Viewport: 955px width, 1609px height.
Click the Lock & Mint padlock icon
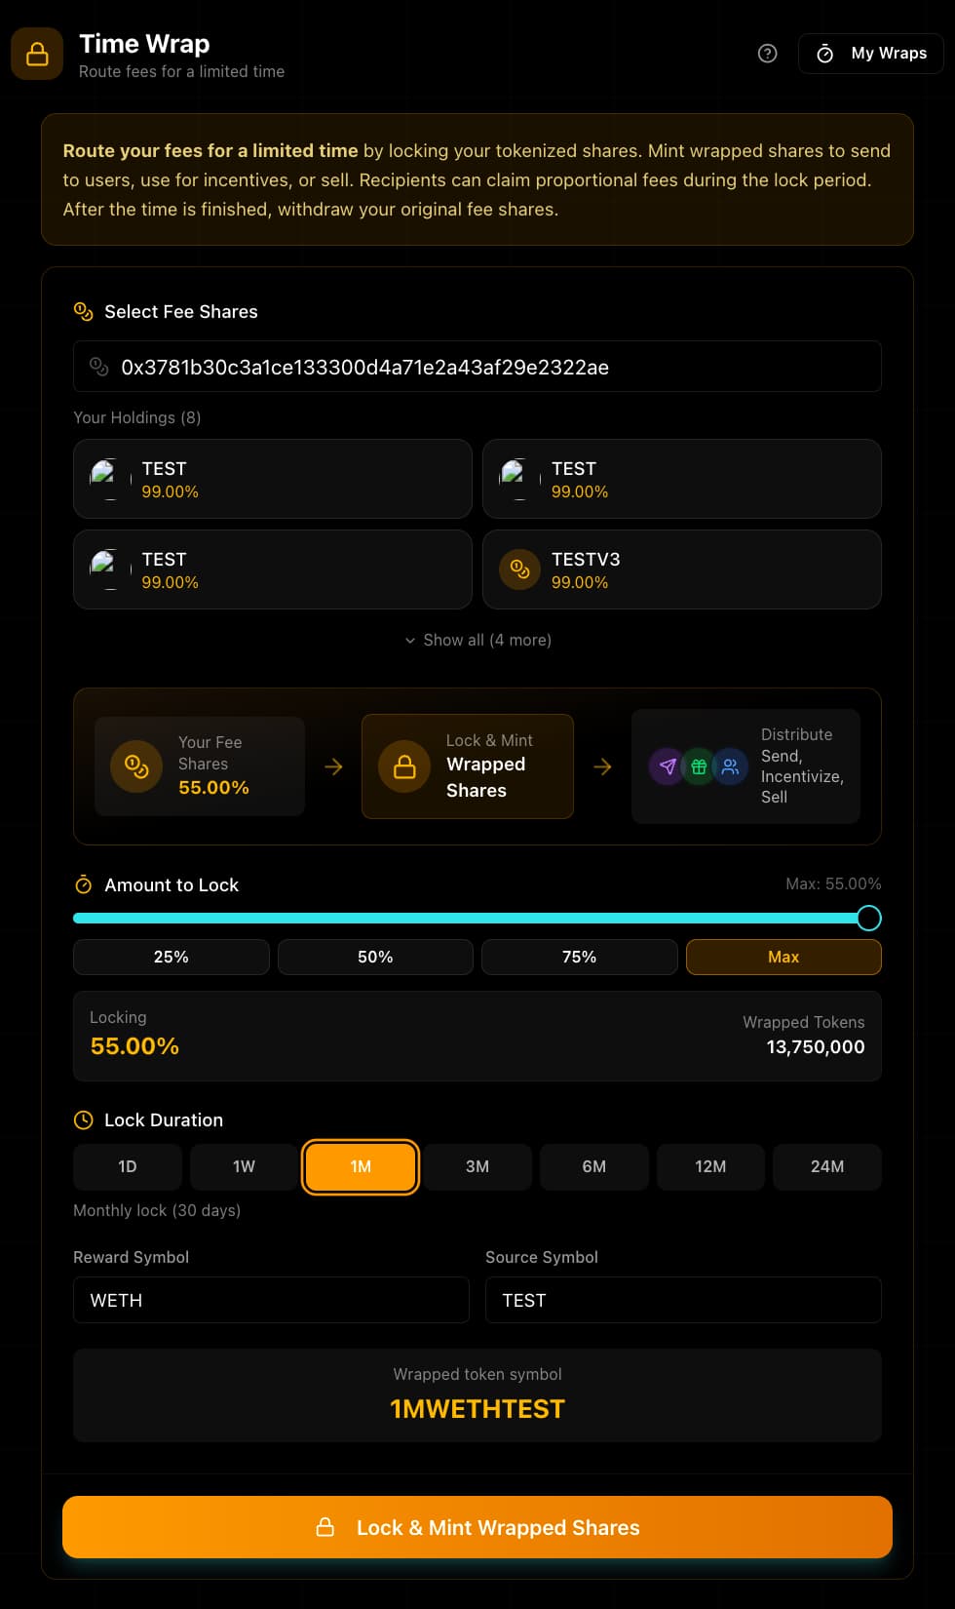(x=404, y=766)
